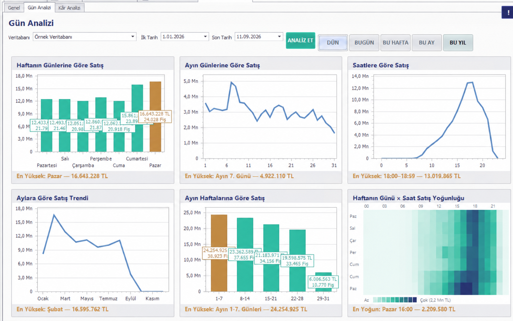The width and height of the screenshot is (513, 321).
Task: Click "En Yüksek: Ayın 1-7. Günleri — 24.254.925 TL"
Action: tap(246, 309)
